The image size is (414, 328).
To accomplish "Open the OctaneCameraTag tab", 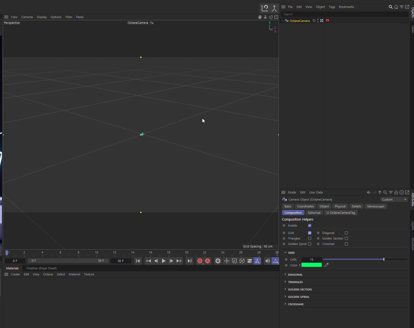I will pyautogui.click(x=341, y=213).
